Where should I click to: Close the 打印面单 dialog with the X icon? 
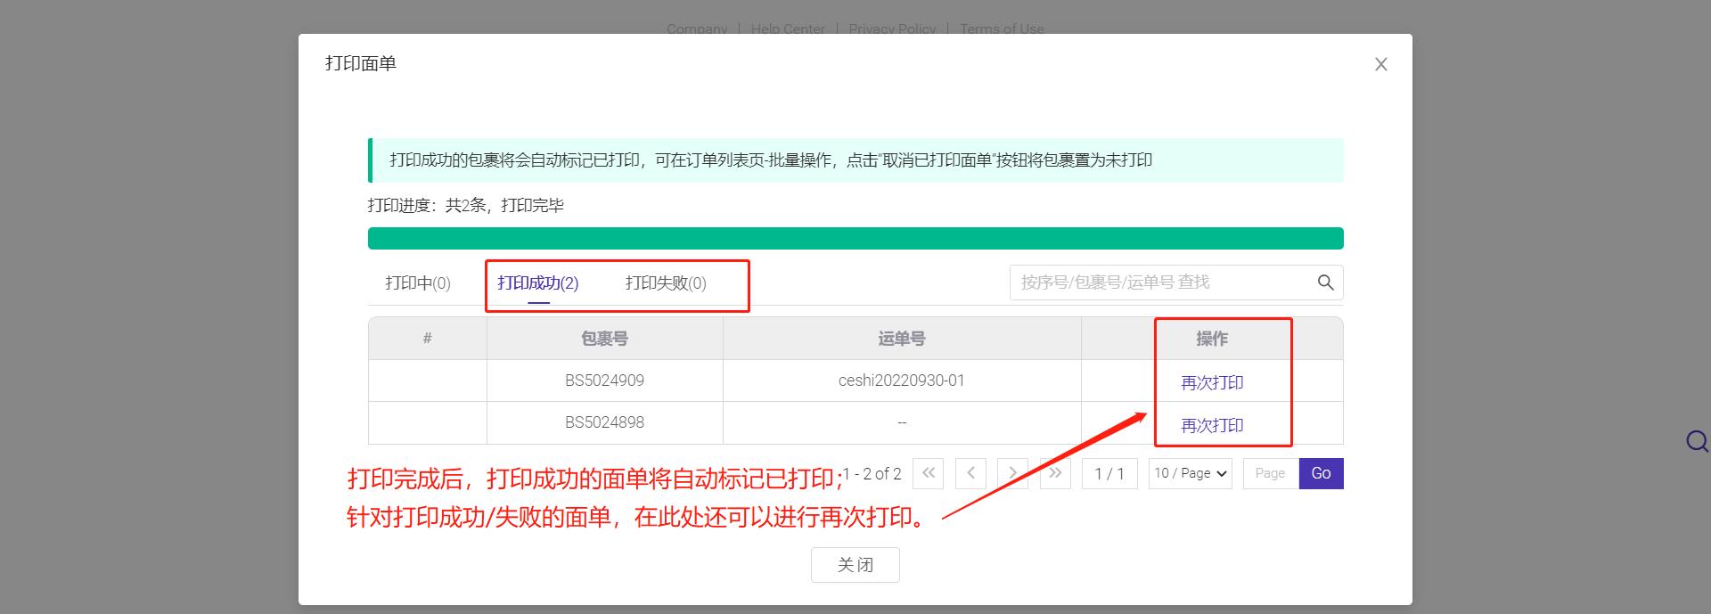pos(1380,64)
